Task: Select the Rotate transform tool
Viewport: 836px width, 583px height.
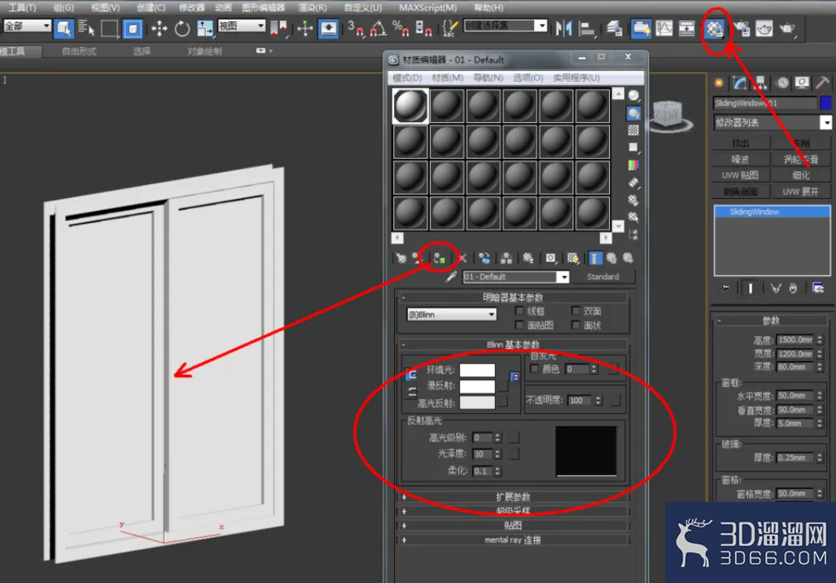Action: (182, 28)
